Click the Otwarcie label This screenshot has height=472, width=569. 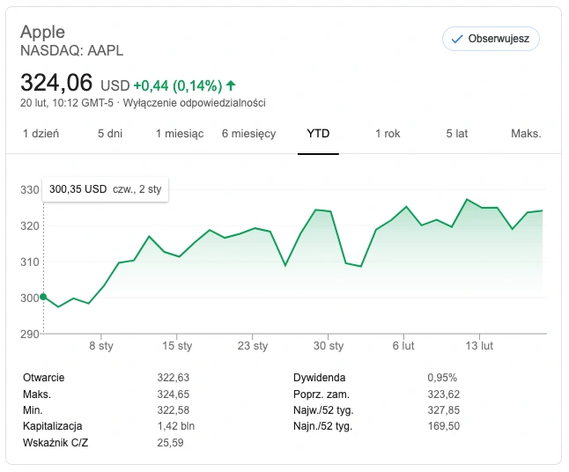43,378
